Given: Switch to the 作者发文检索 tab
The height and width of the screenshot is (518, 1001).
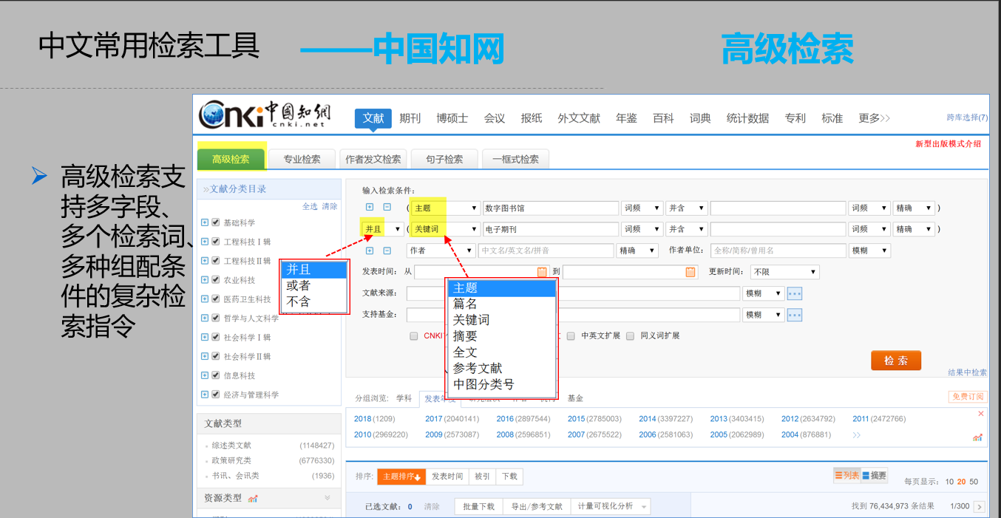Looking at the screenshot, I should (x=373, y=159).
